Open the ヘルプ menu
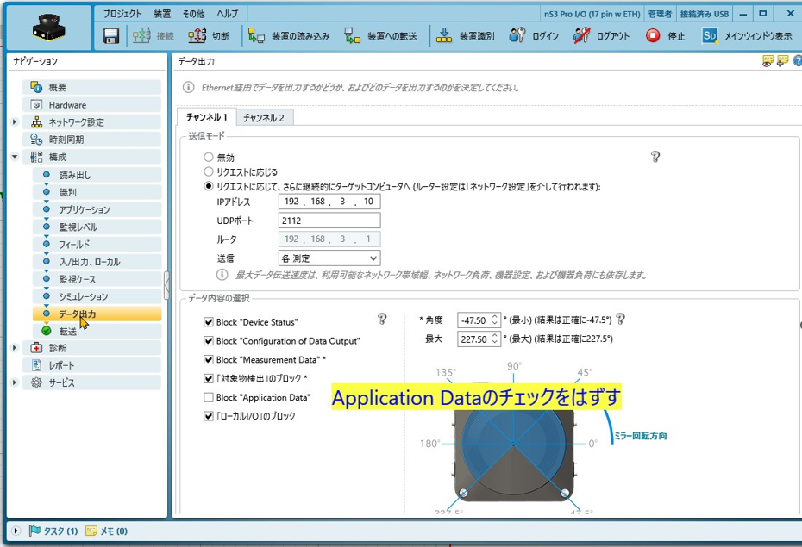 228,13
